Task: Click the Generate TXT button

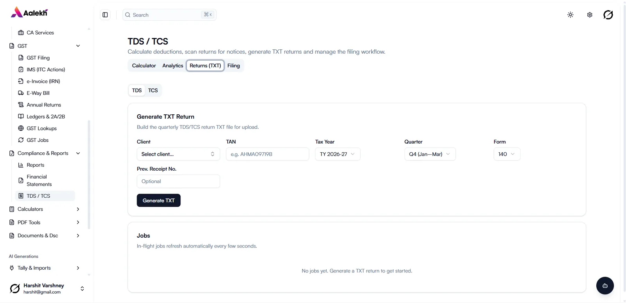Action: pyautogui.click(x=158, y=200)
